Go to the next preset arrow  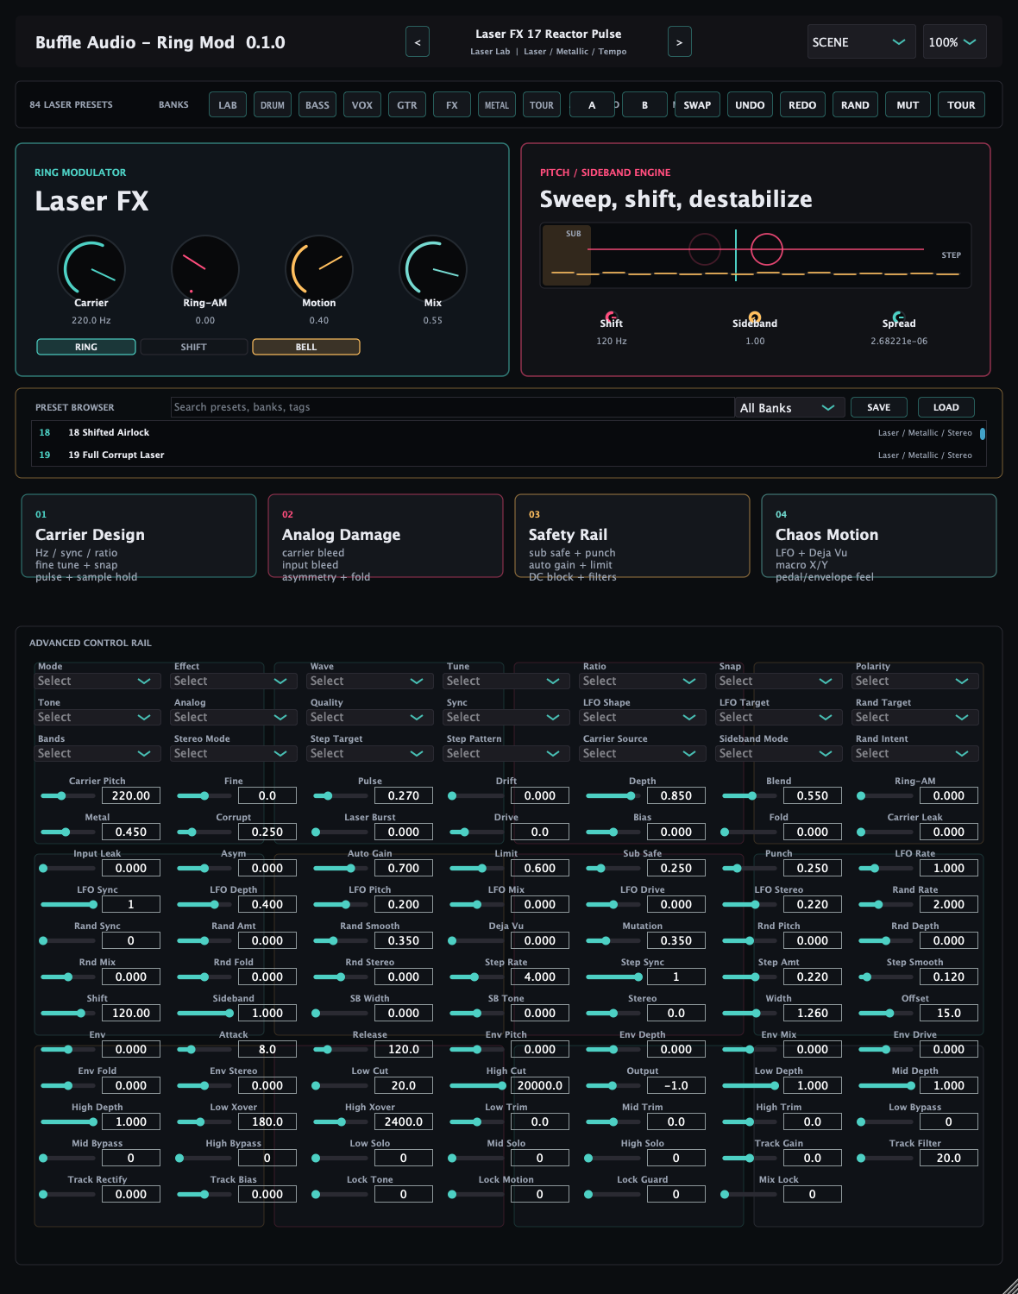coord(680,41)
